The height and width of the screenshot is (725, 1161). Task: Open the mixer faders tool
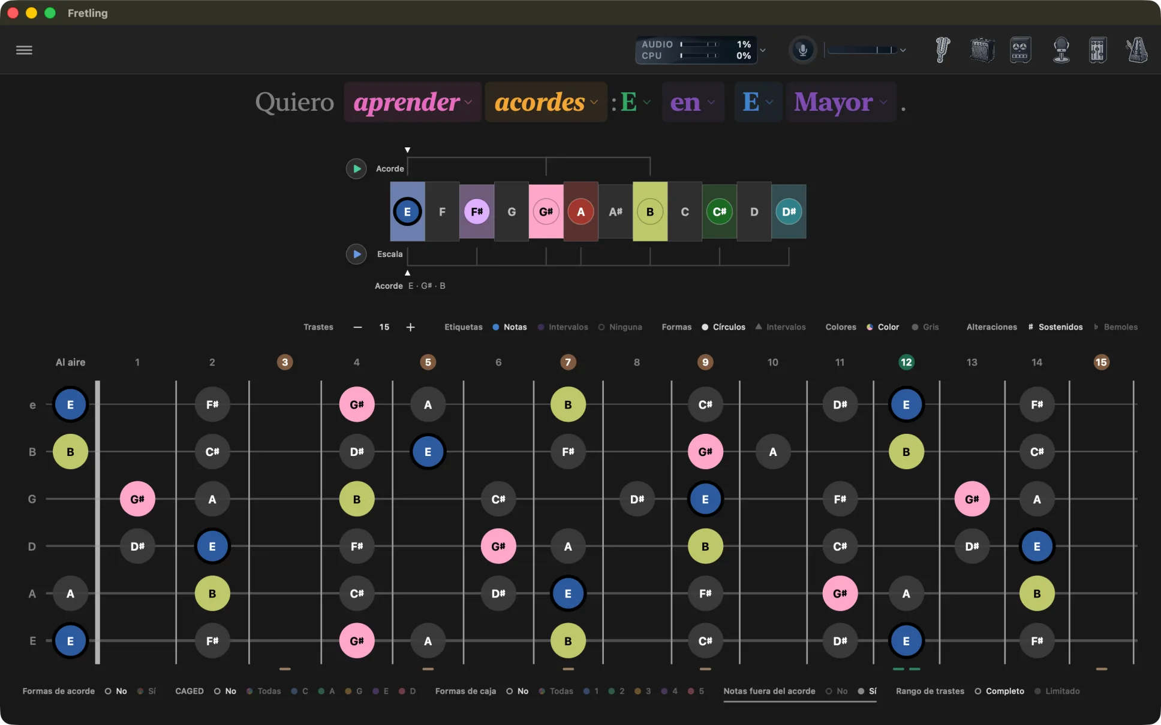click(x=1097, y=50)
